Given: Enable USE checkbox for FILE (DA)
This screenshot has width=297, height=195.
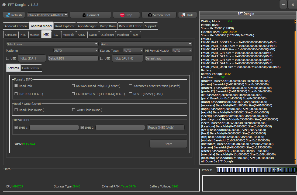Looking at the screenshot, I should (8, 58).
